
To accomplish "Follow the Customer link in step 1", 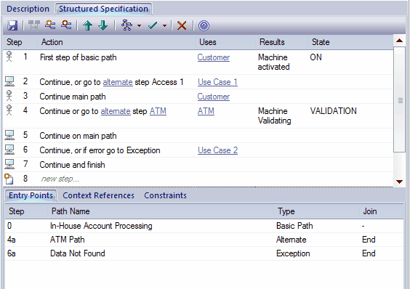I will pos(214,57).
